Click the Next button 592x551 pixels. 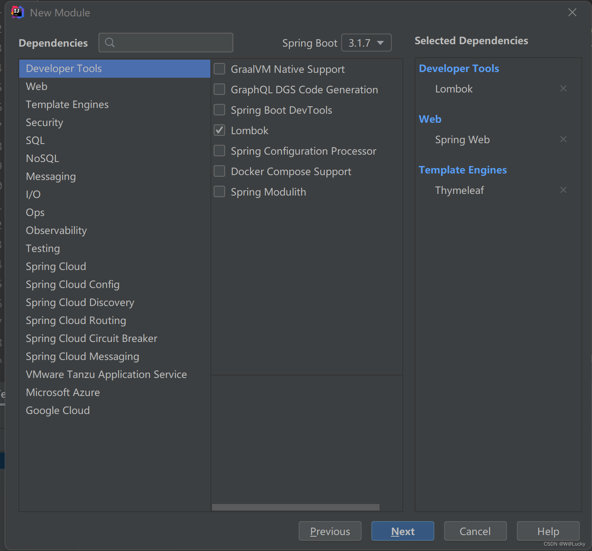[403, 531]
